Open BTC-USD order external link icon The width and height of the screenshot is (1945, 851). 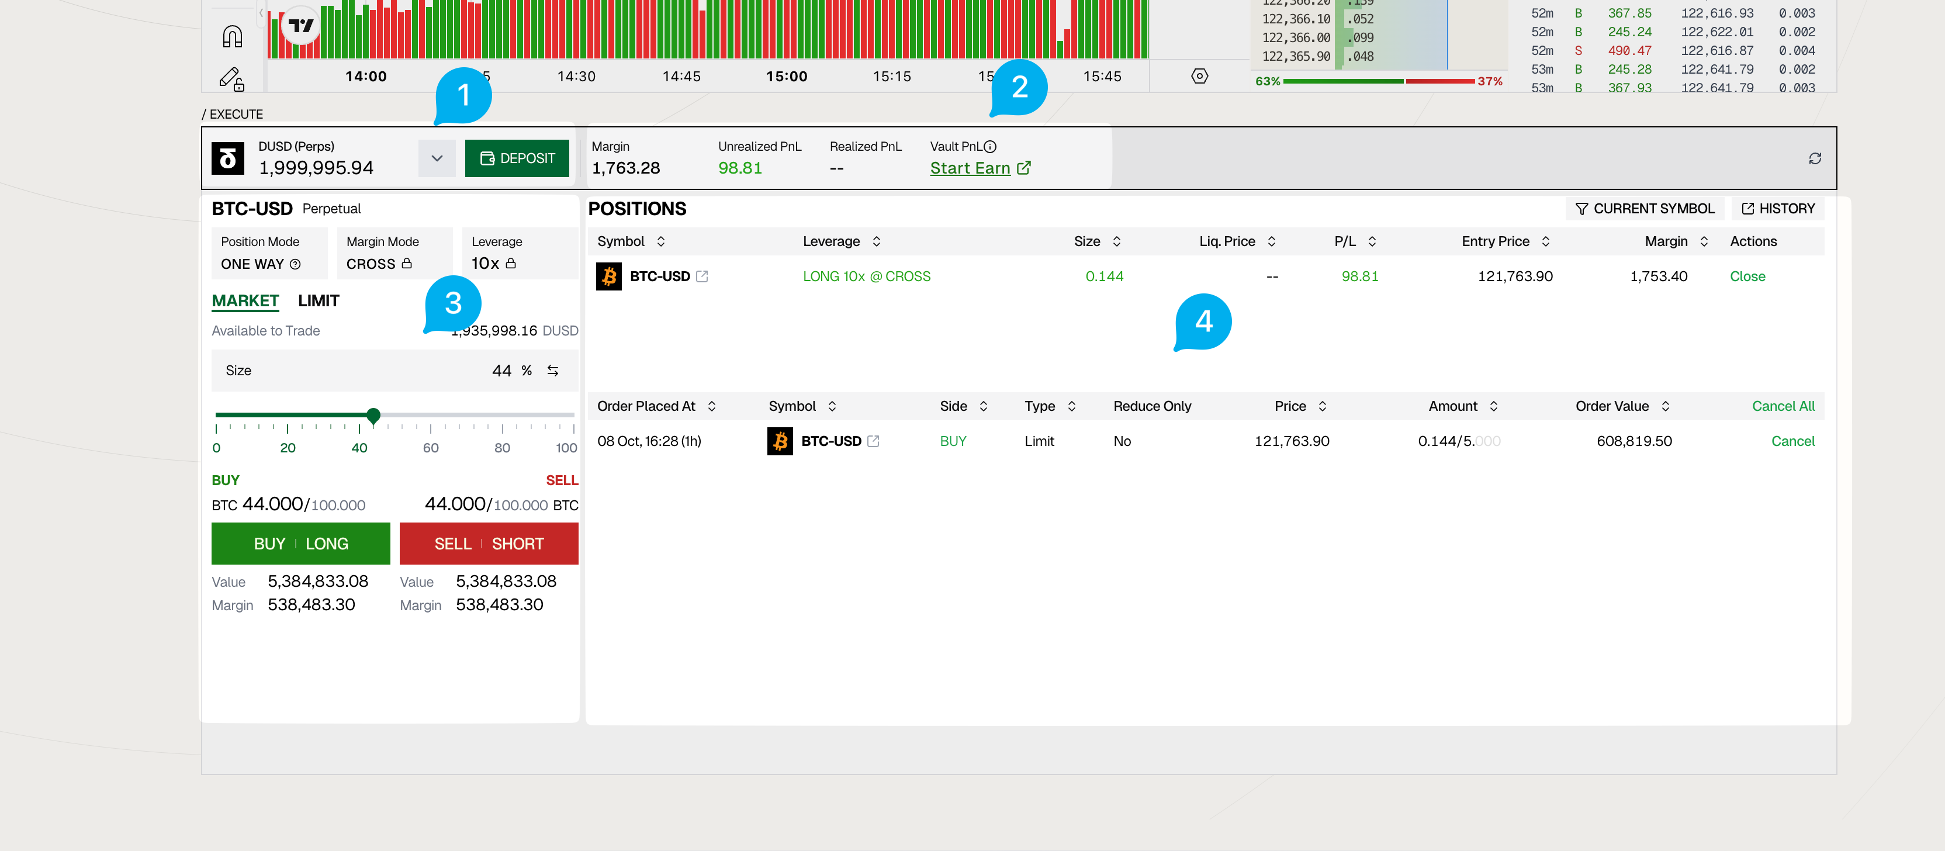pos(874,441)
